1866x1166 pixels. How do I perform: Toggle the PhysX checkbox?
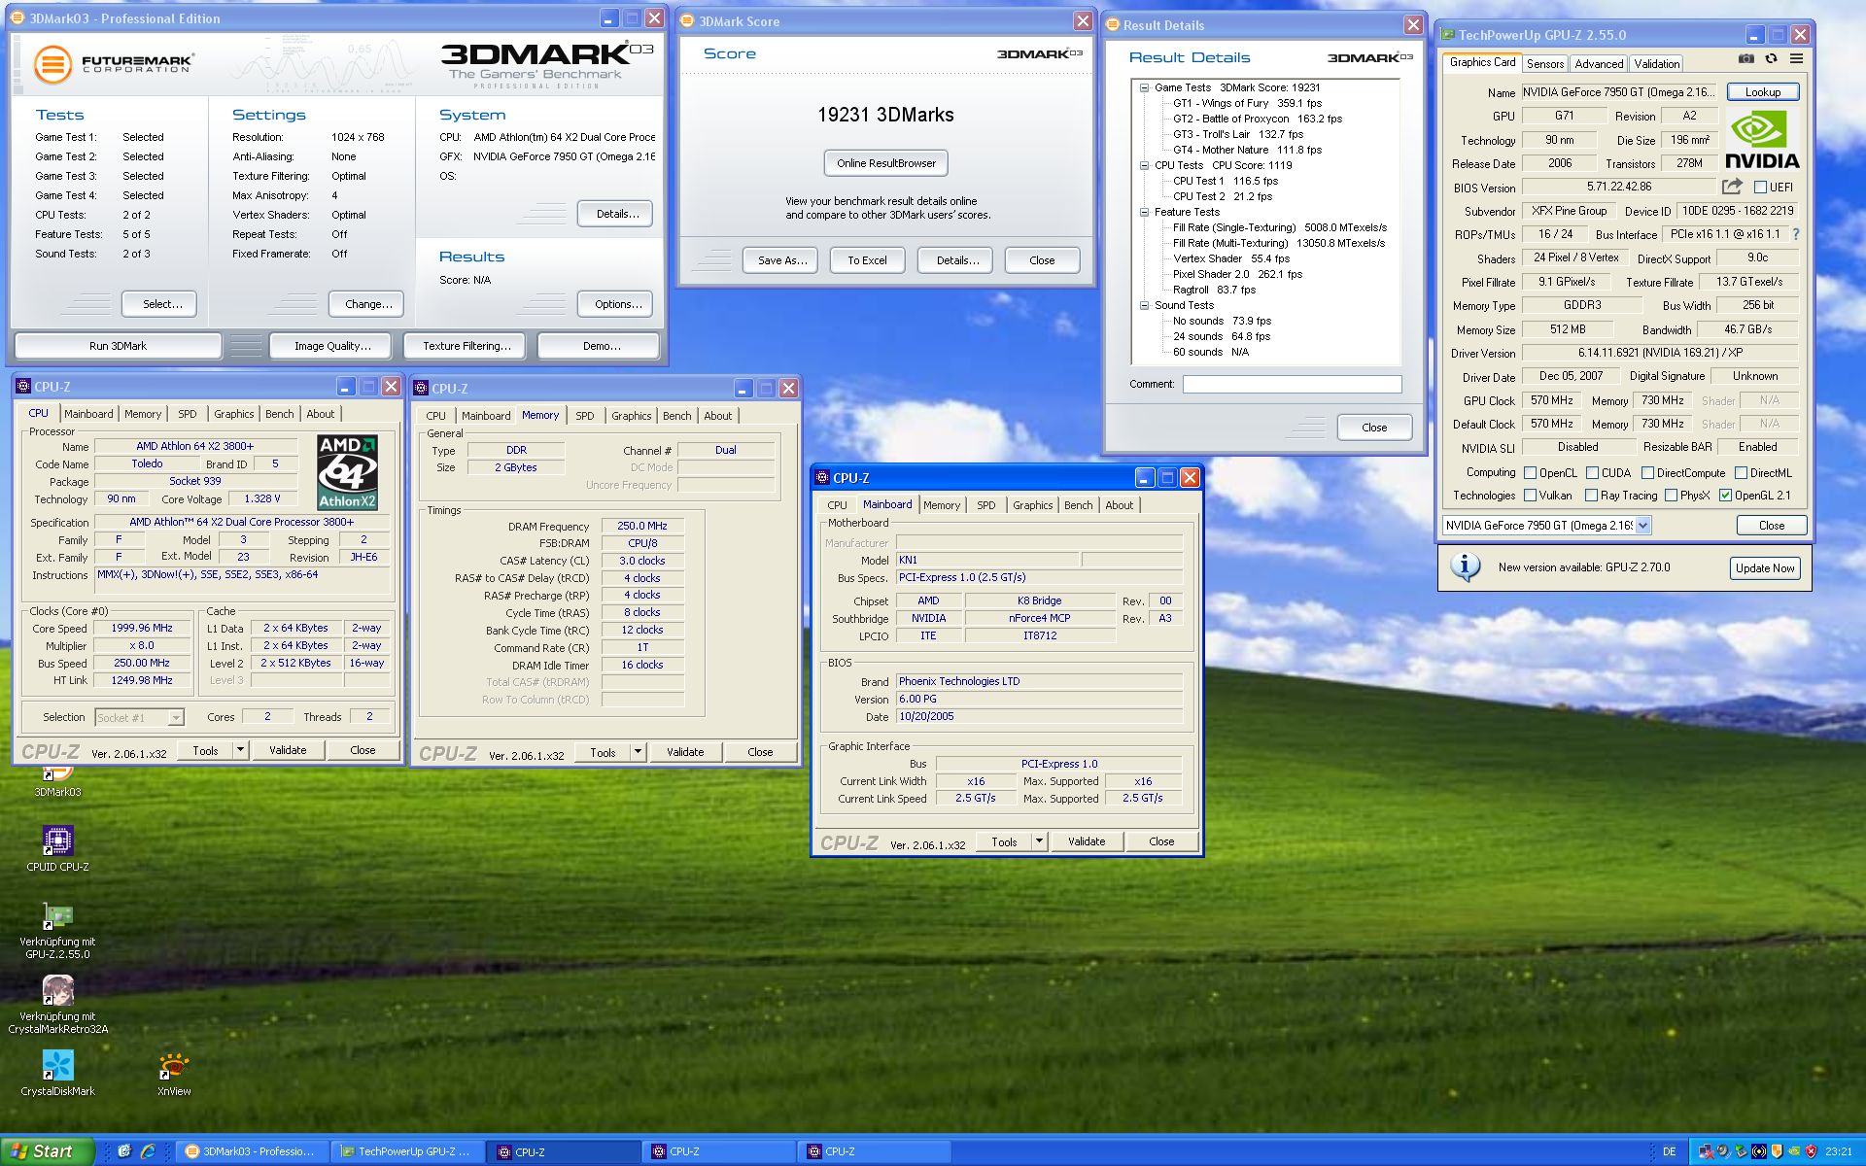[1671, 496]
